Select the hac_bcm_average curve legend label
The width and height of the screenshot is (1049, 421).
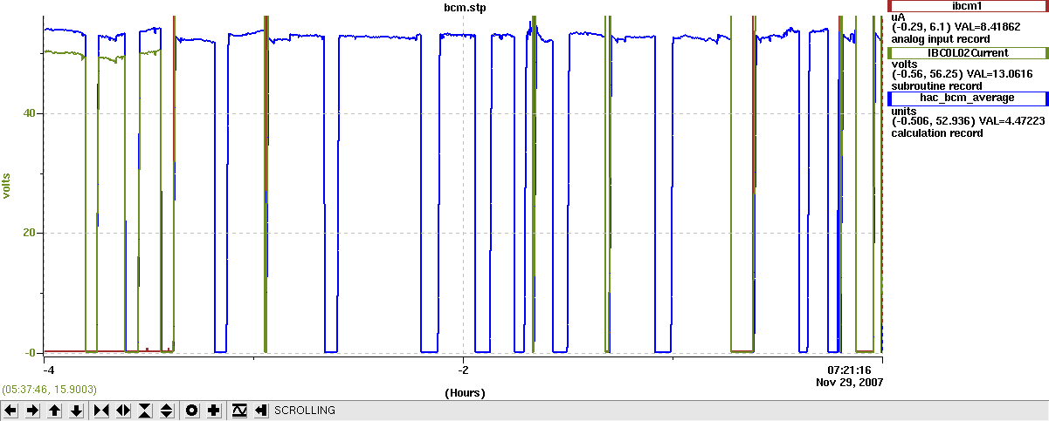pyautogui.click(x=967, y=98)
